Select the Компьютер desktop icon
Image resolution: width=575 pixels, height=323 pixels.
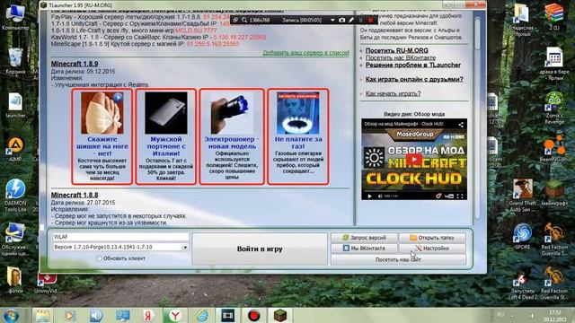[x=15, y=17]
